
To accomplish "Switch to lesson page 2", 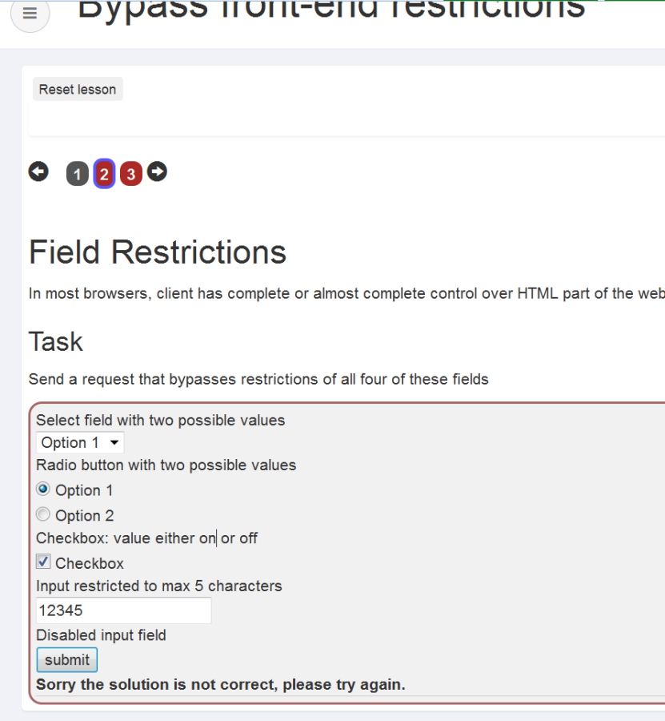I will tap(104, 174).
